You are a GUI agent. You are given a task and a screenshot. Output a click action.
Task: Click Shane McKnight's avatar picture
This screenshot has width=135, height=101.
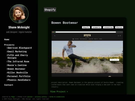coord(19,14)
